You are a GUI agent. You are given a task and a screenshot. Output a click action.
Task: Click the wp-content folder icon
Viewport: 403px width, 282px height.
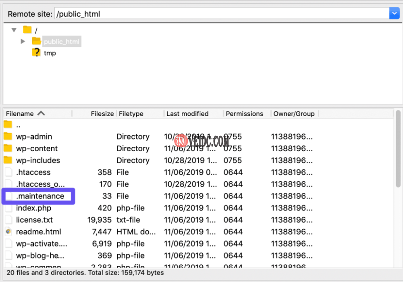(7, 148)
